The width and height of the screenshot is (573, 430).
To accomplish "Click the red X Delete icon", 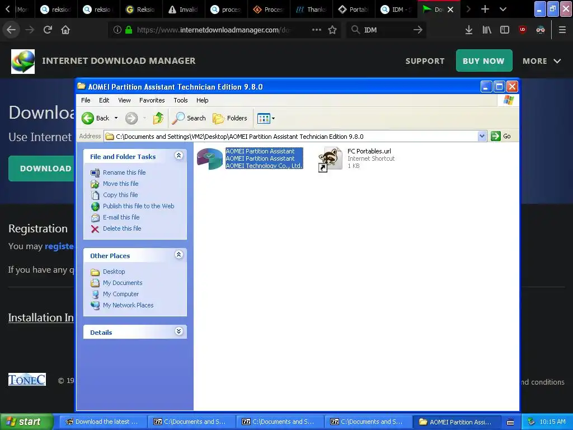I will [x=95, y=229].
